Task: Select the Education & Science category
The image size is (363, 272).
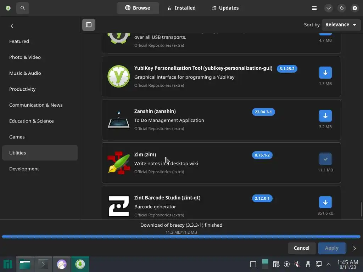Action: pos(40,121)
